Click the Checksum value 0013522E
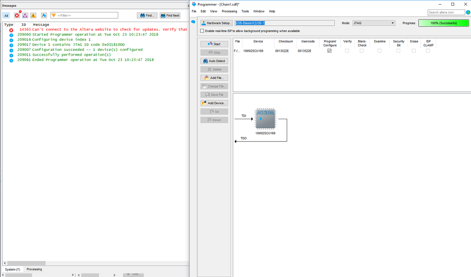Screen dimensions: 471x277 pyautogui.click(x=282, y=51)
